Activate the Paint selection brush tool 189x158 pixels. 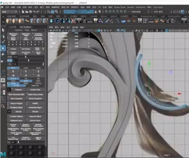point(3,42)
